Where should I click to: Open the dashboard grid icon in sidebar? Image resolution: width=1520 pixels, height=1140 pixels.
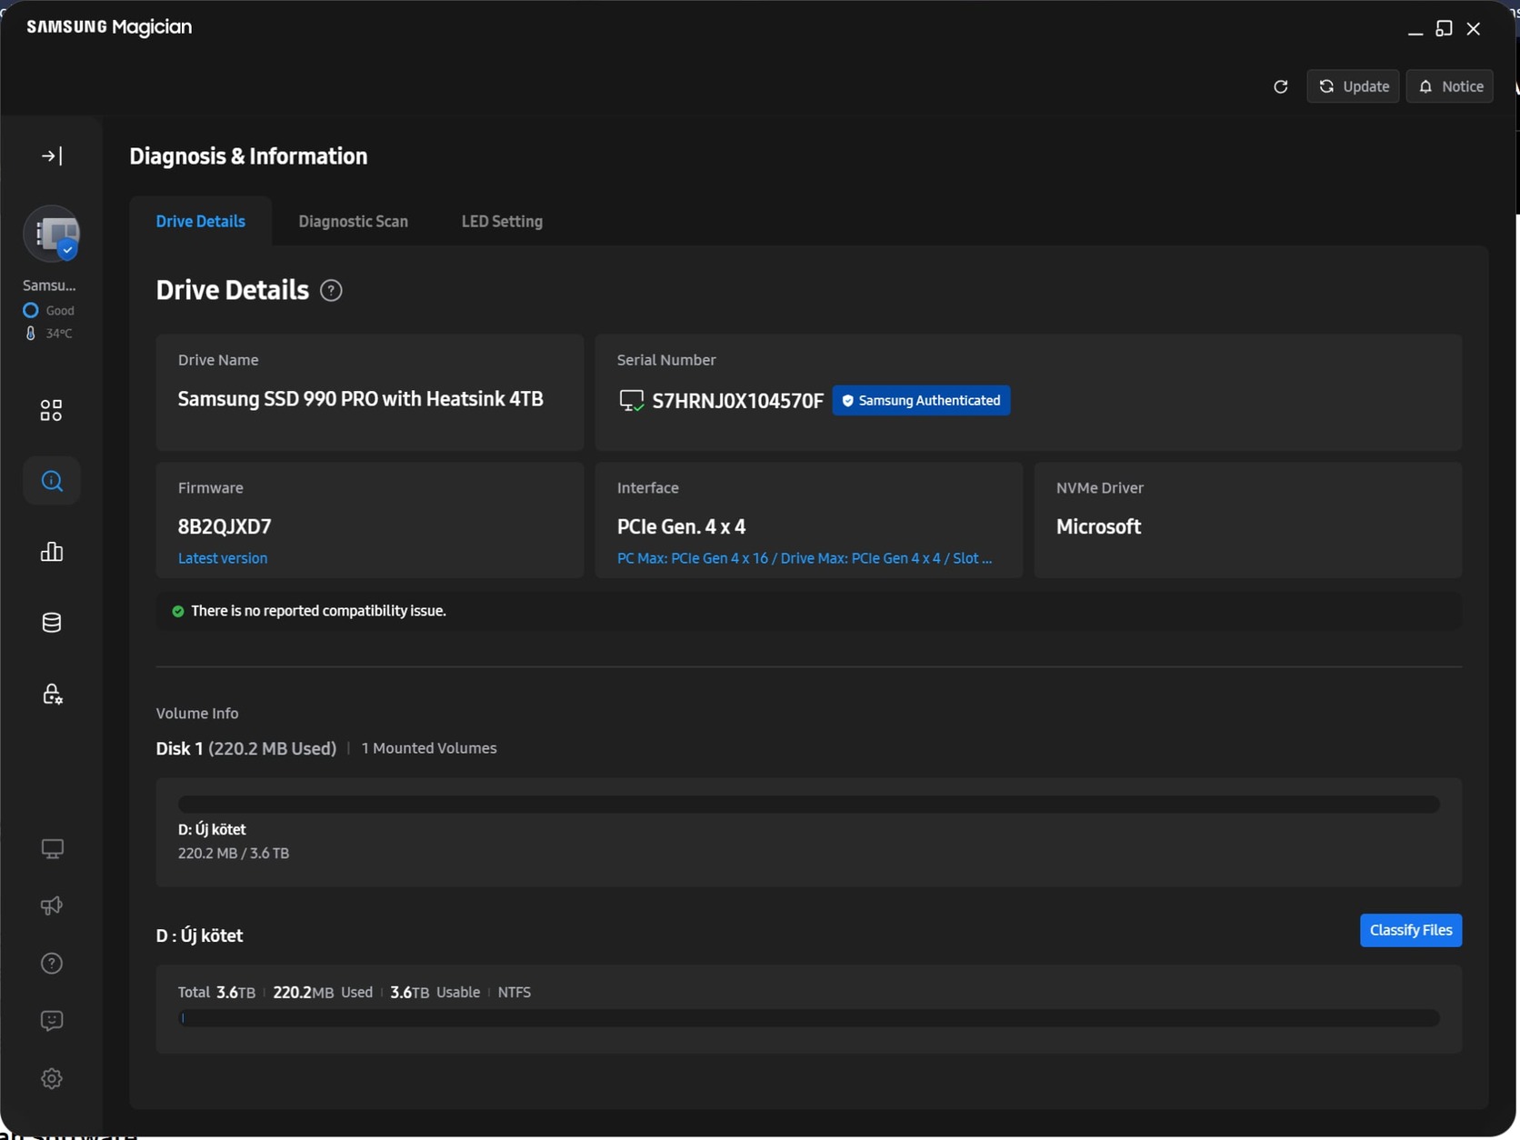tap(52, 411)
